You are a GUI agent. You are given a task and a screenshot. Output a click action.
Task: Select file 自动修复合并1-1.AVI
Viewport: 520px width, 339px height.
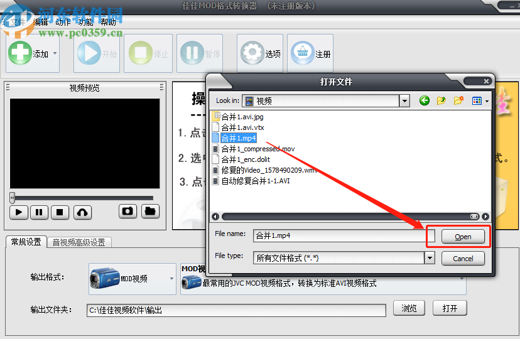pyautogui.click(x=256, y=181)
